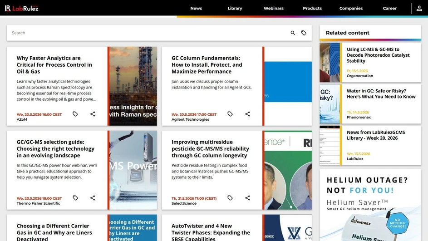Click the Thermo Fisher Scientific organizer name
Image resolution: width=428 pixels, height=241 pixels.
[x=38, y=203]
